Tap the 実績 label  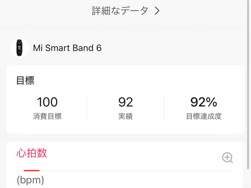coord(126,116)
